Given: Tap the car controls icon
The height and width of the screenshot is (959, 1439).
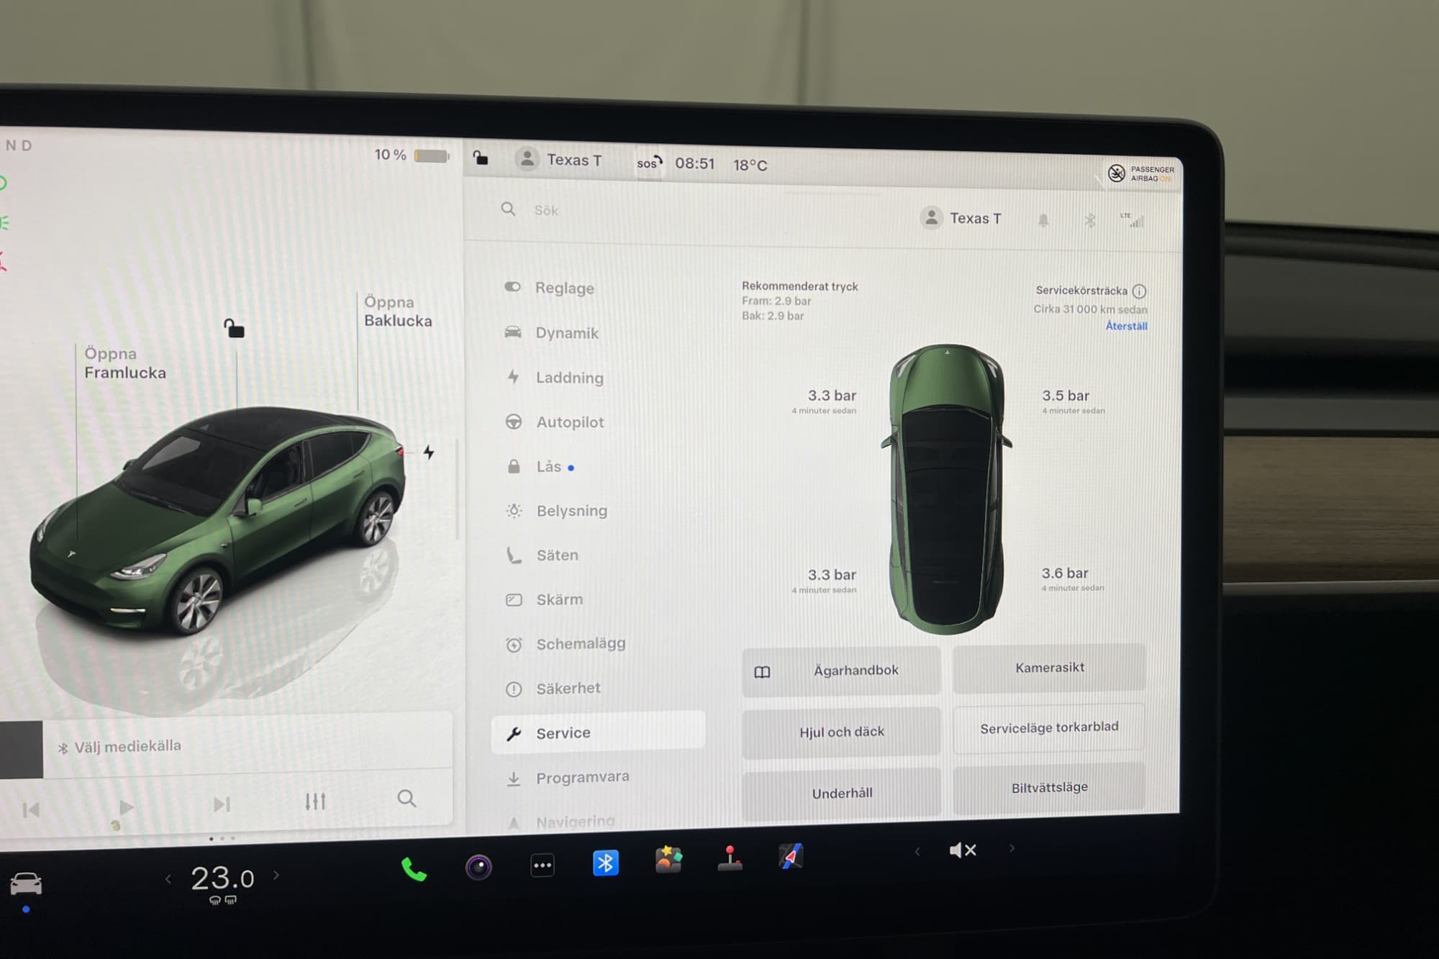Looking at the screenshot, I should (x=27, y=883).
